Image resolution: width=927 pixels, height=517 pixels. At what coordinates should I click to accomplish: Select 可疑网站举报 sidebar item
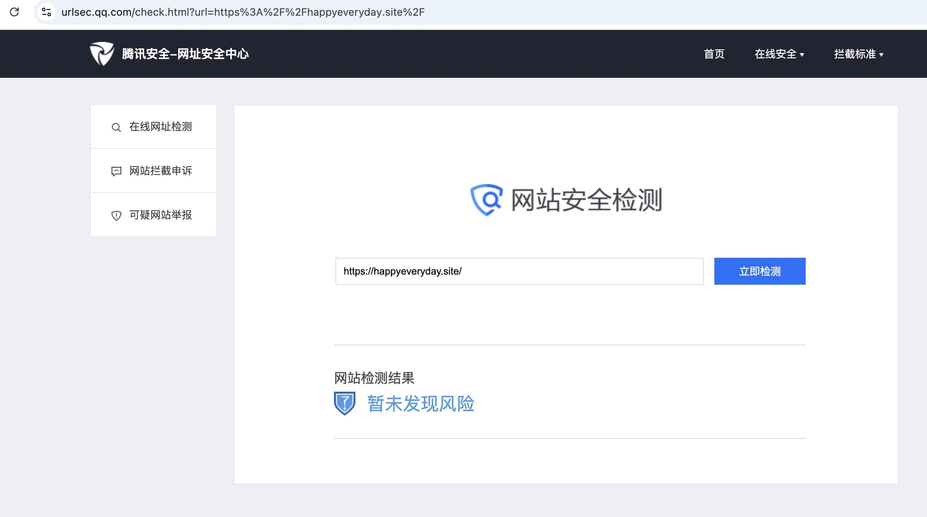pyautogui.click(x=160, y=215)
